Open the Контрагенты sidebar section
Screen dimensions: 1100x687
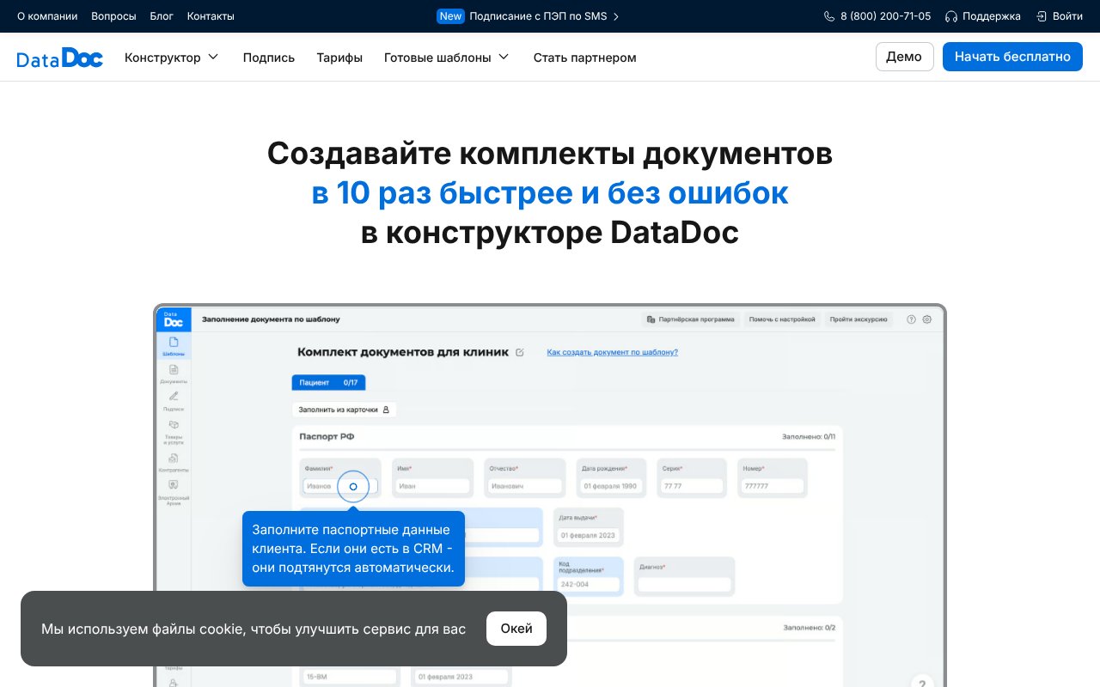coord(174,463)
